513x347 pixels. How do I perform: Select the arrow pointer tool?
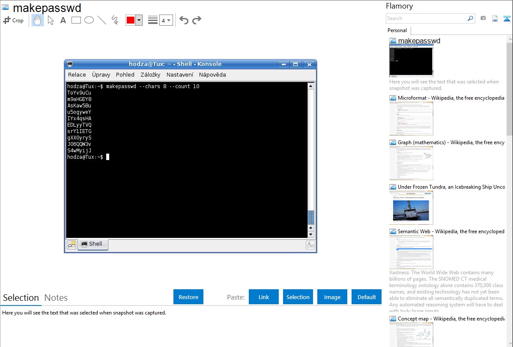click(51, 20)
